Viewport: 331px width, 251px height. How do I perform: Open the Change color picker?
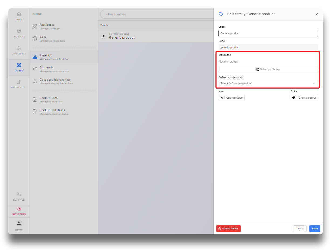(x=304, y=98)
